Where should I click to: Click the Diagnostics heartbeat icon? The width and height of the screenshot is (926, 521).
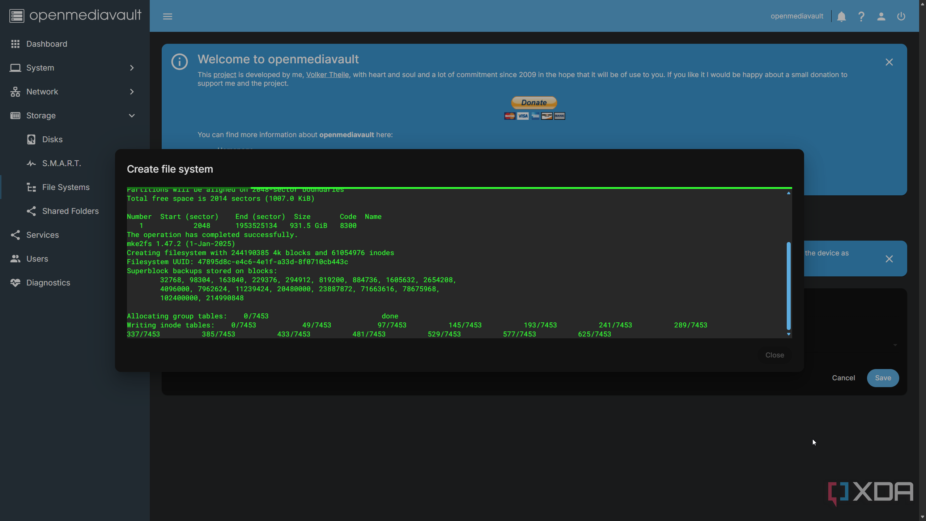coord(15,283)
